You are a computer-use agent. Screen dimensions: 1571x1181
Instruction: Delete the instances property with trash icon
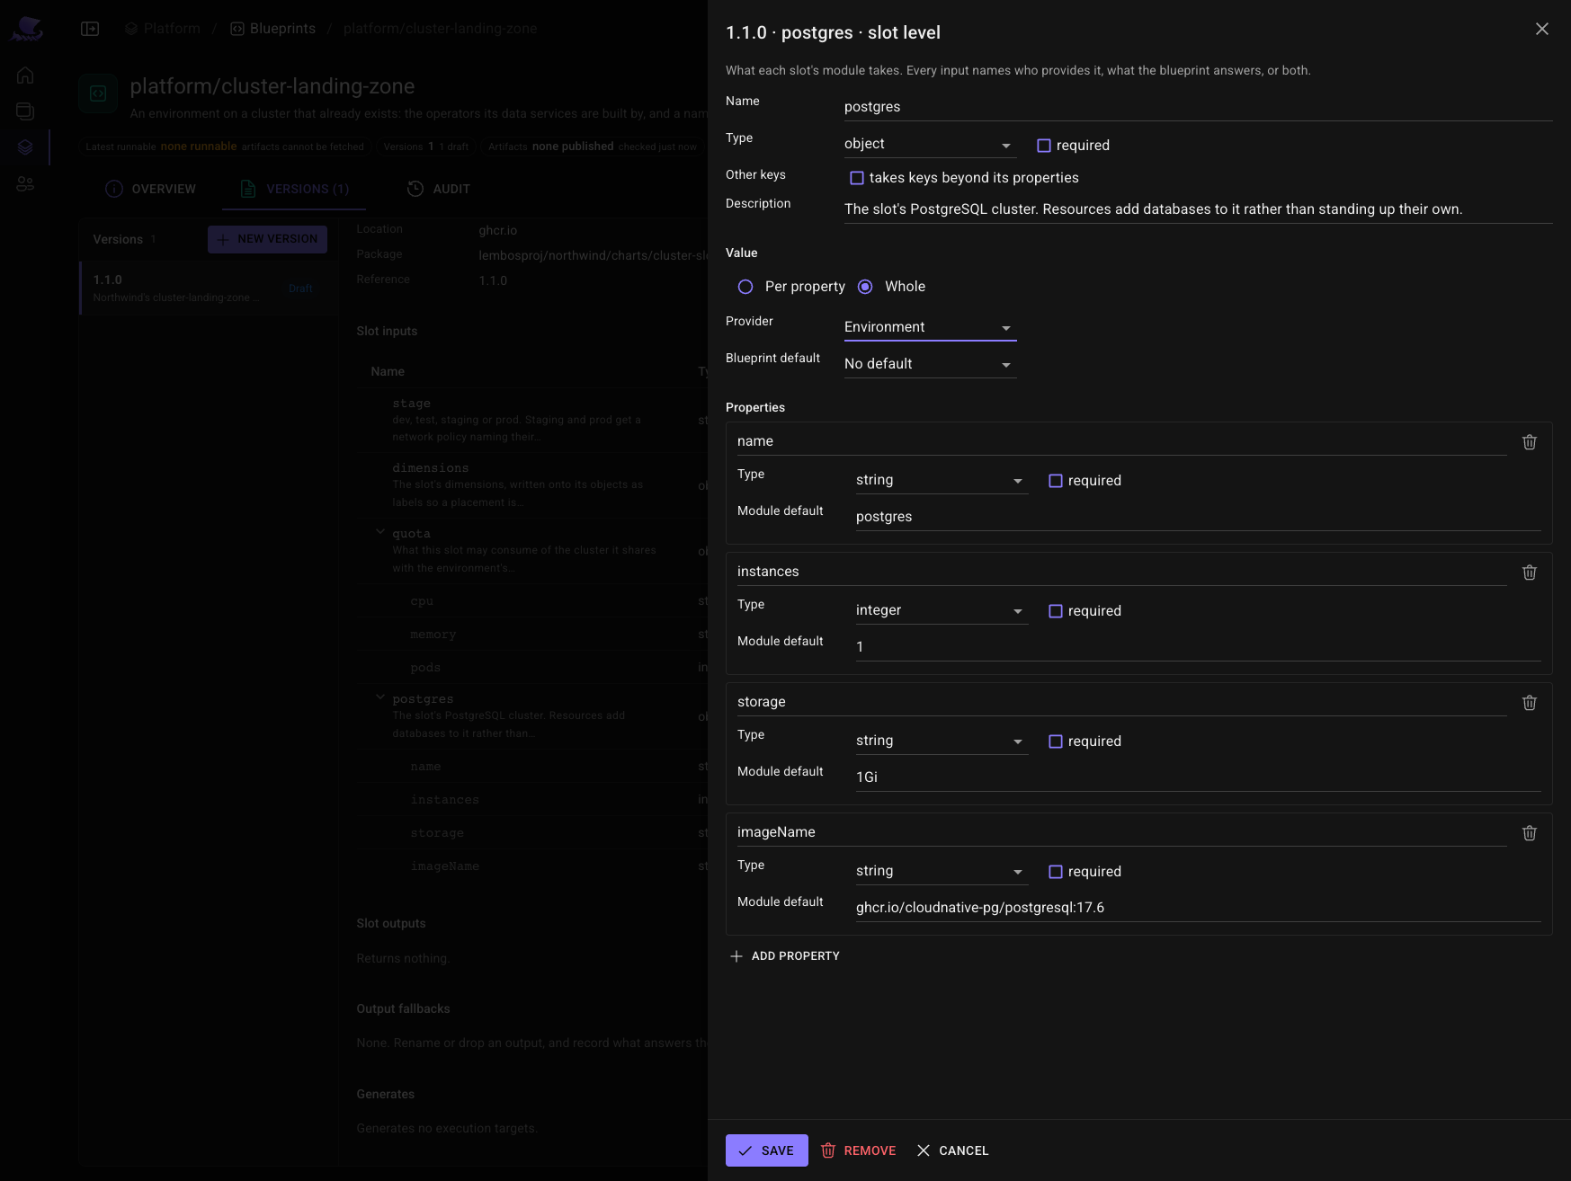click(1529, 573)
